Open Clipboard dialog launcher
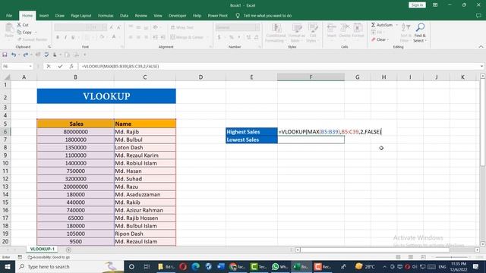Image resolution: width=486 pixels, height=273 pixels. pyautogui.click(x=49, y=47)
